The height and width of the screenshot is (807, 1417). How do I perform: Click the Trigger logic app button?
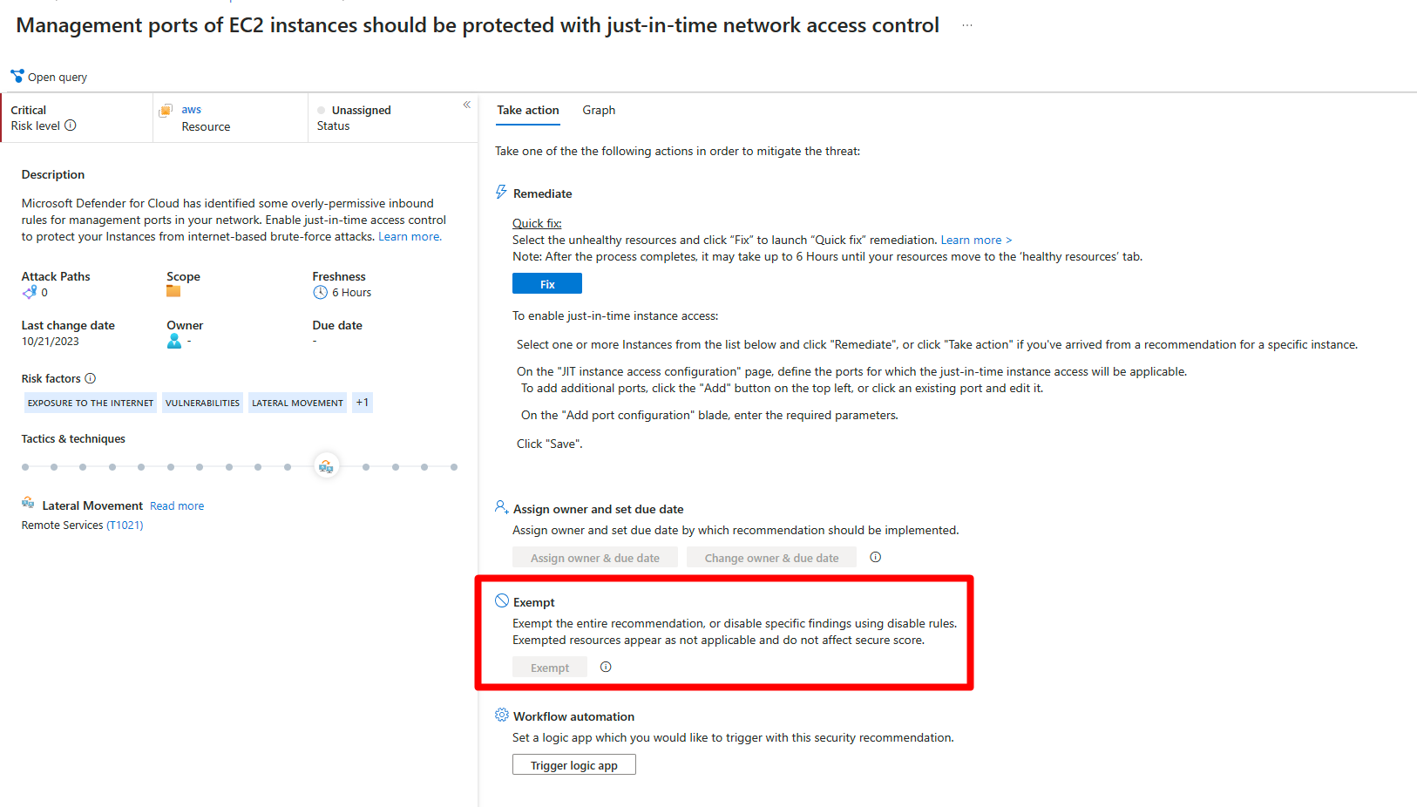tap(574, 765)
